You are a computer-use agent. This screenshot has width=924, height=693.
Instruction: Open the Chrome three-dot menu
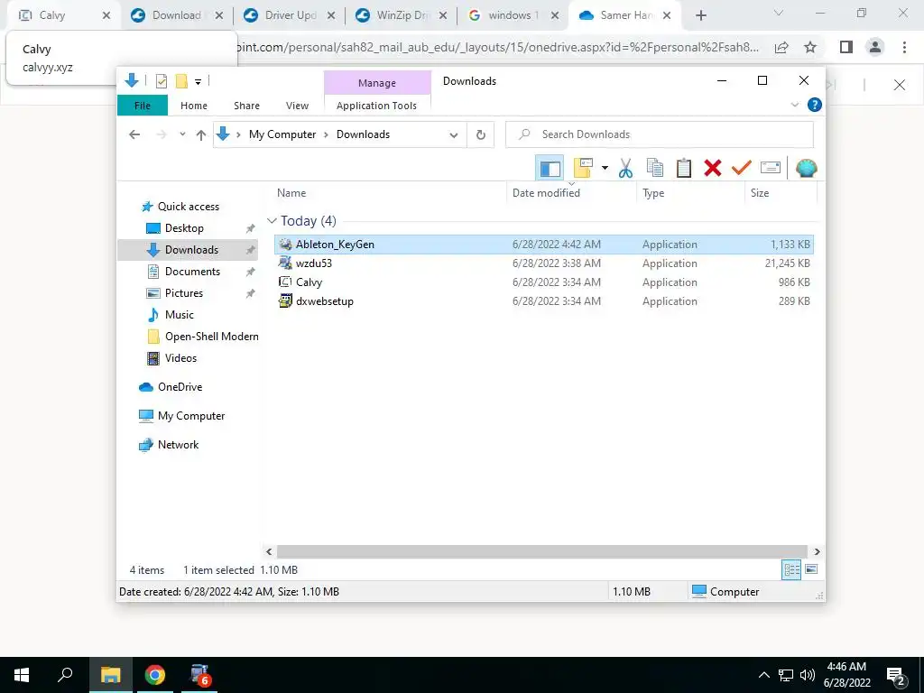click(904, 47)
